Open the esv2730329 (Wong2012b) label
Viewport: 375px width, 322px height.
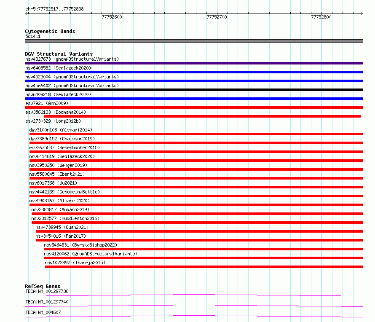click(53, 121)
